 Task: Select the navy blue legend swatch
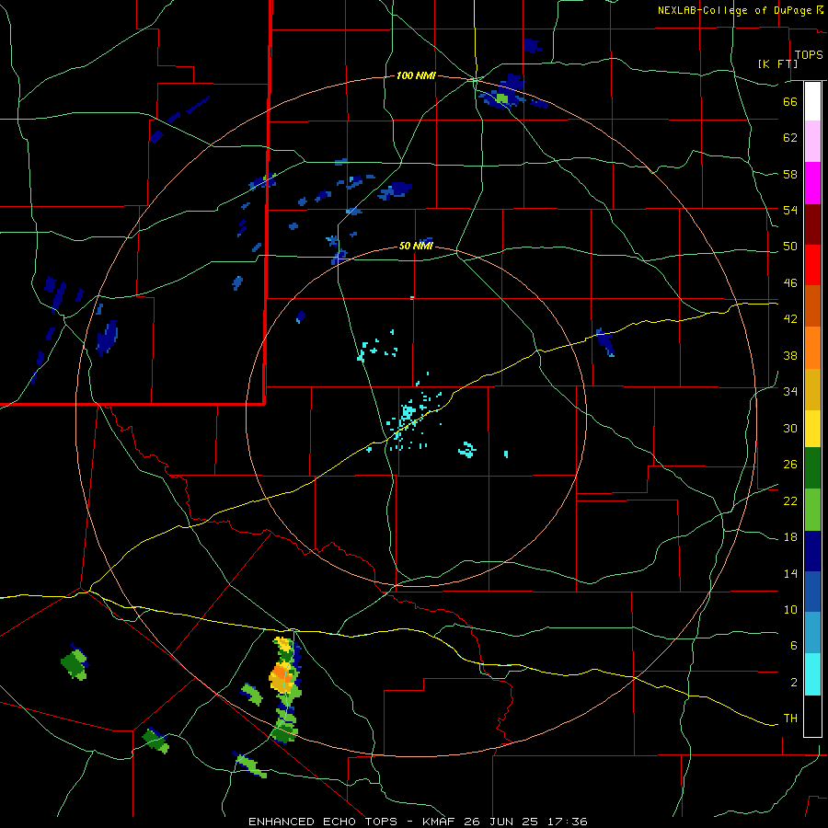coord(812,551)
